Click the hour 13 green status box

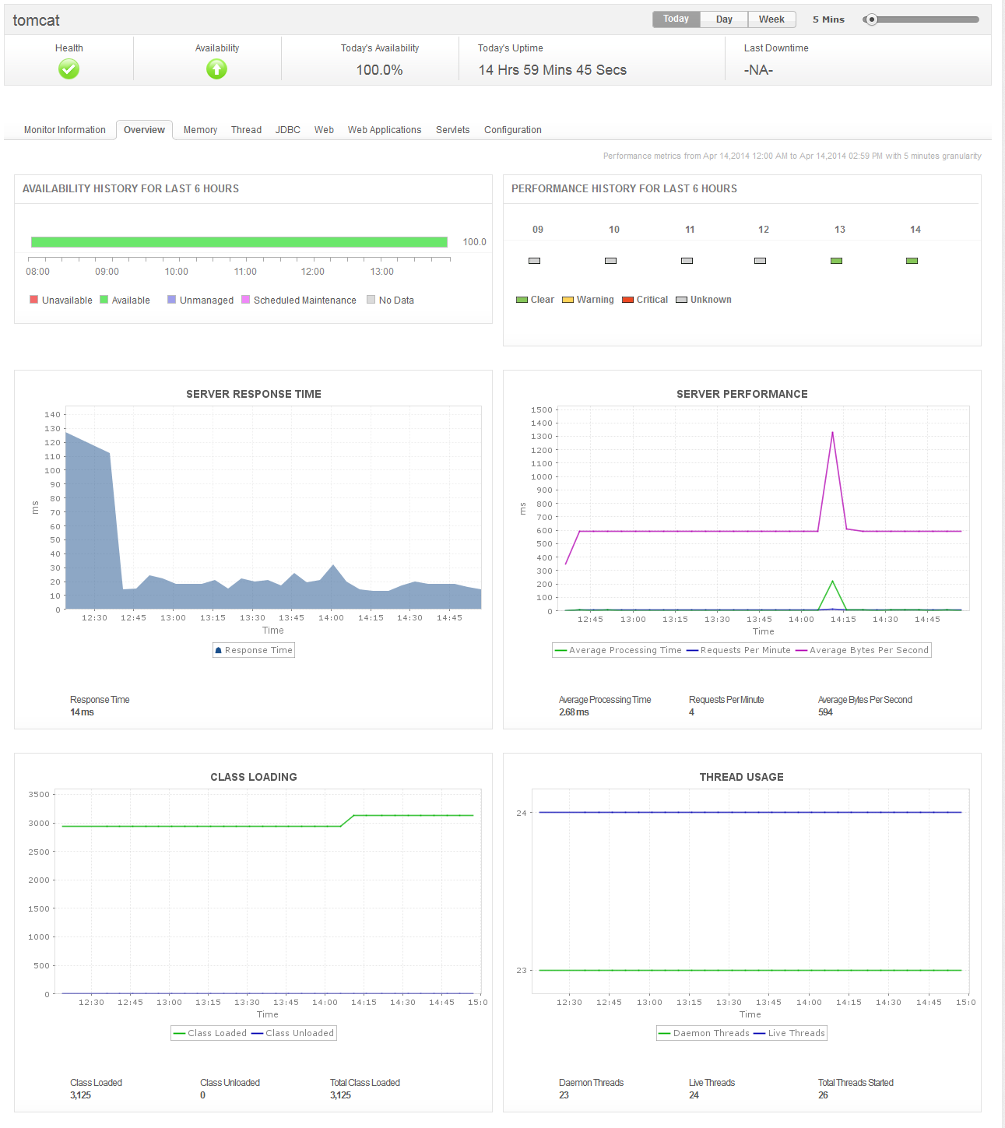(836, 261)
